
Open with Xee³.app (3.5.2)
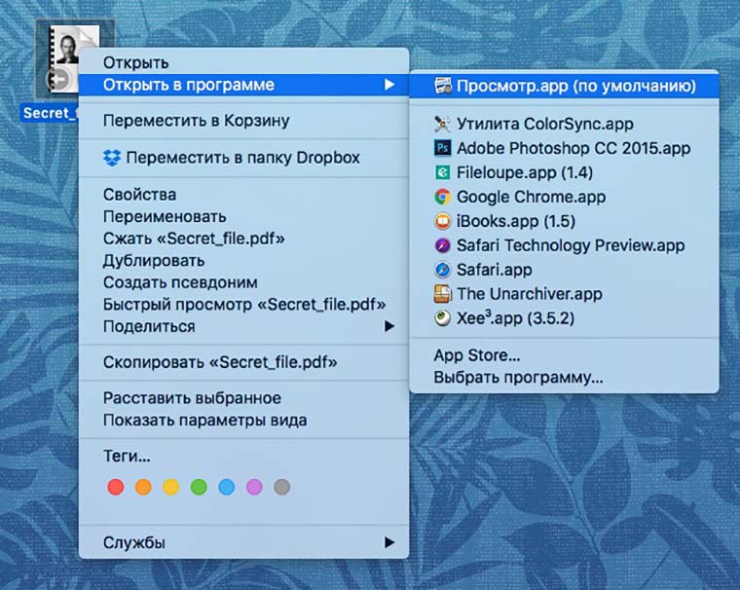[564, 318]
